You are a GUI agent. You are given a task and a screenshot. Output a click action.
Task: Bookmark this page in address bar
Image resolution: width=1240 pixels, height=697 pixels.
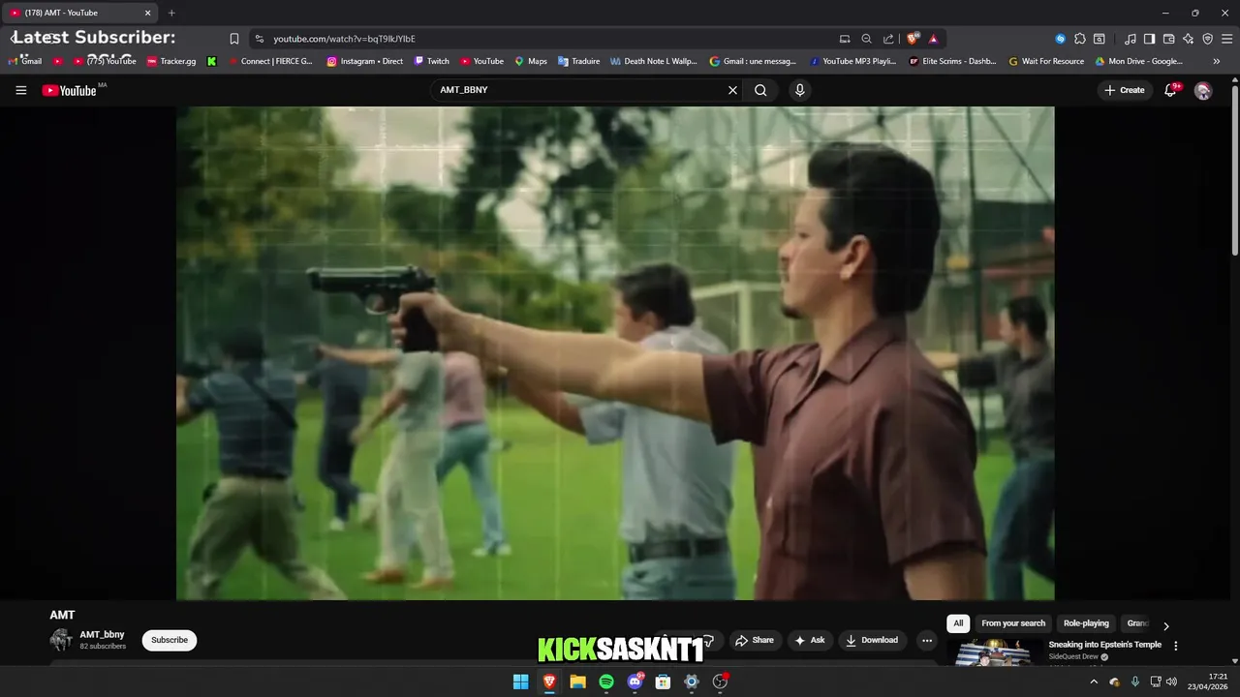tap(233, 39)
